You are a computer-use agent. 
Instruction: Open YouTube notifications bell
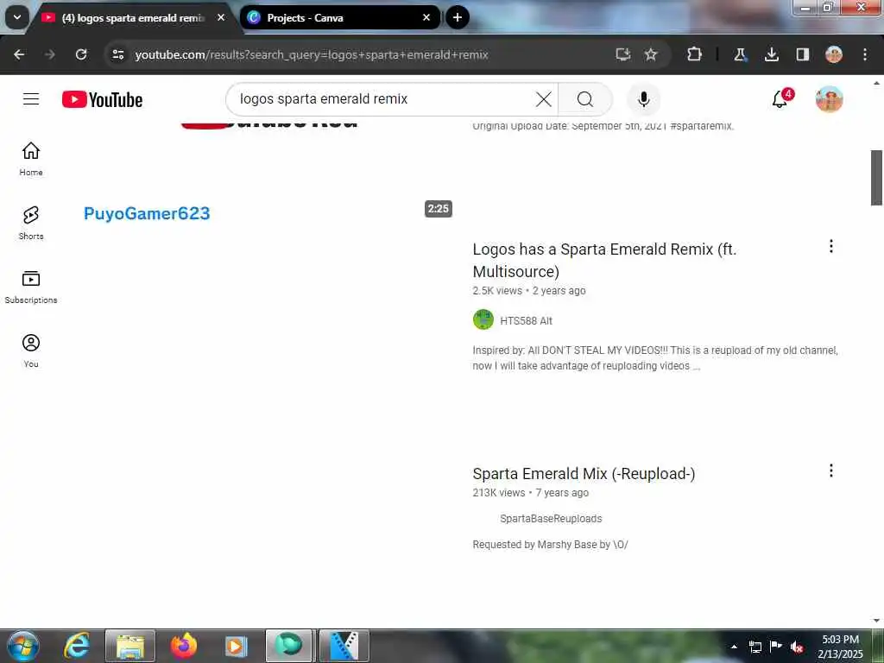click(x=780, y=99)
